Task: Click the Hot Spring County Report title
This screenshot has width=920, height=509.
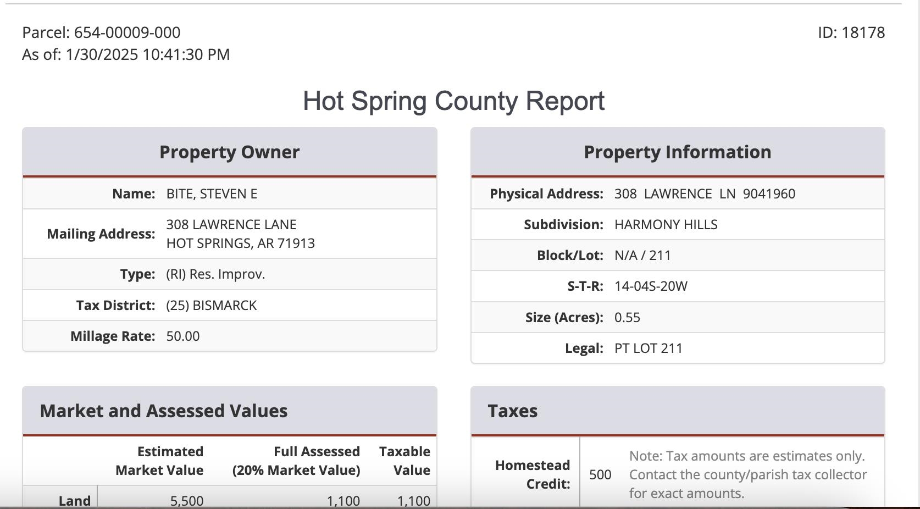Action: click(x=454, y=101)
